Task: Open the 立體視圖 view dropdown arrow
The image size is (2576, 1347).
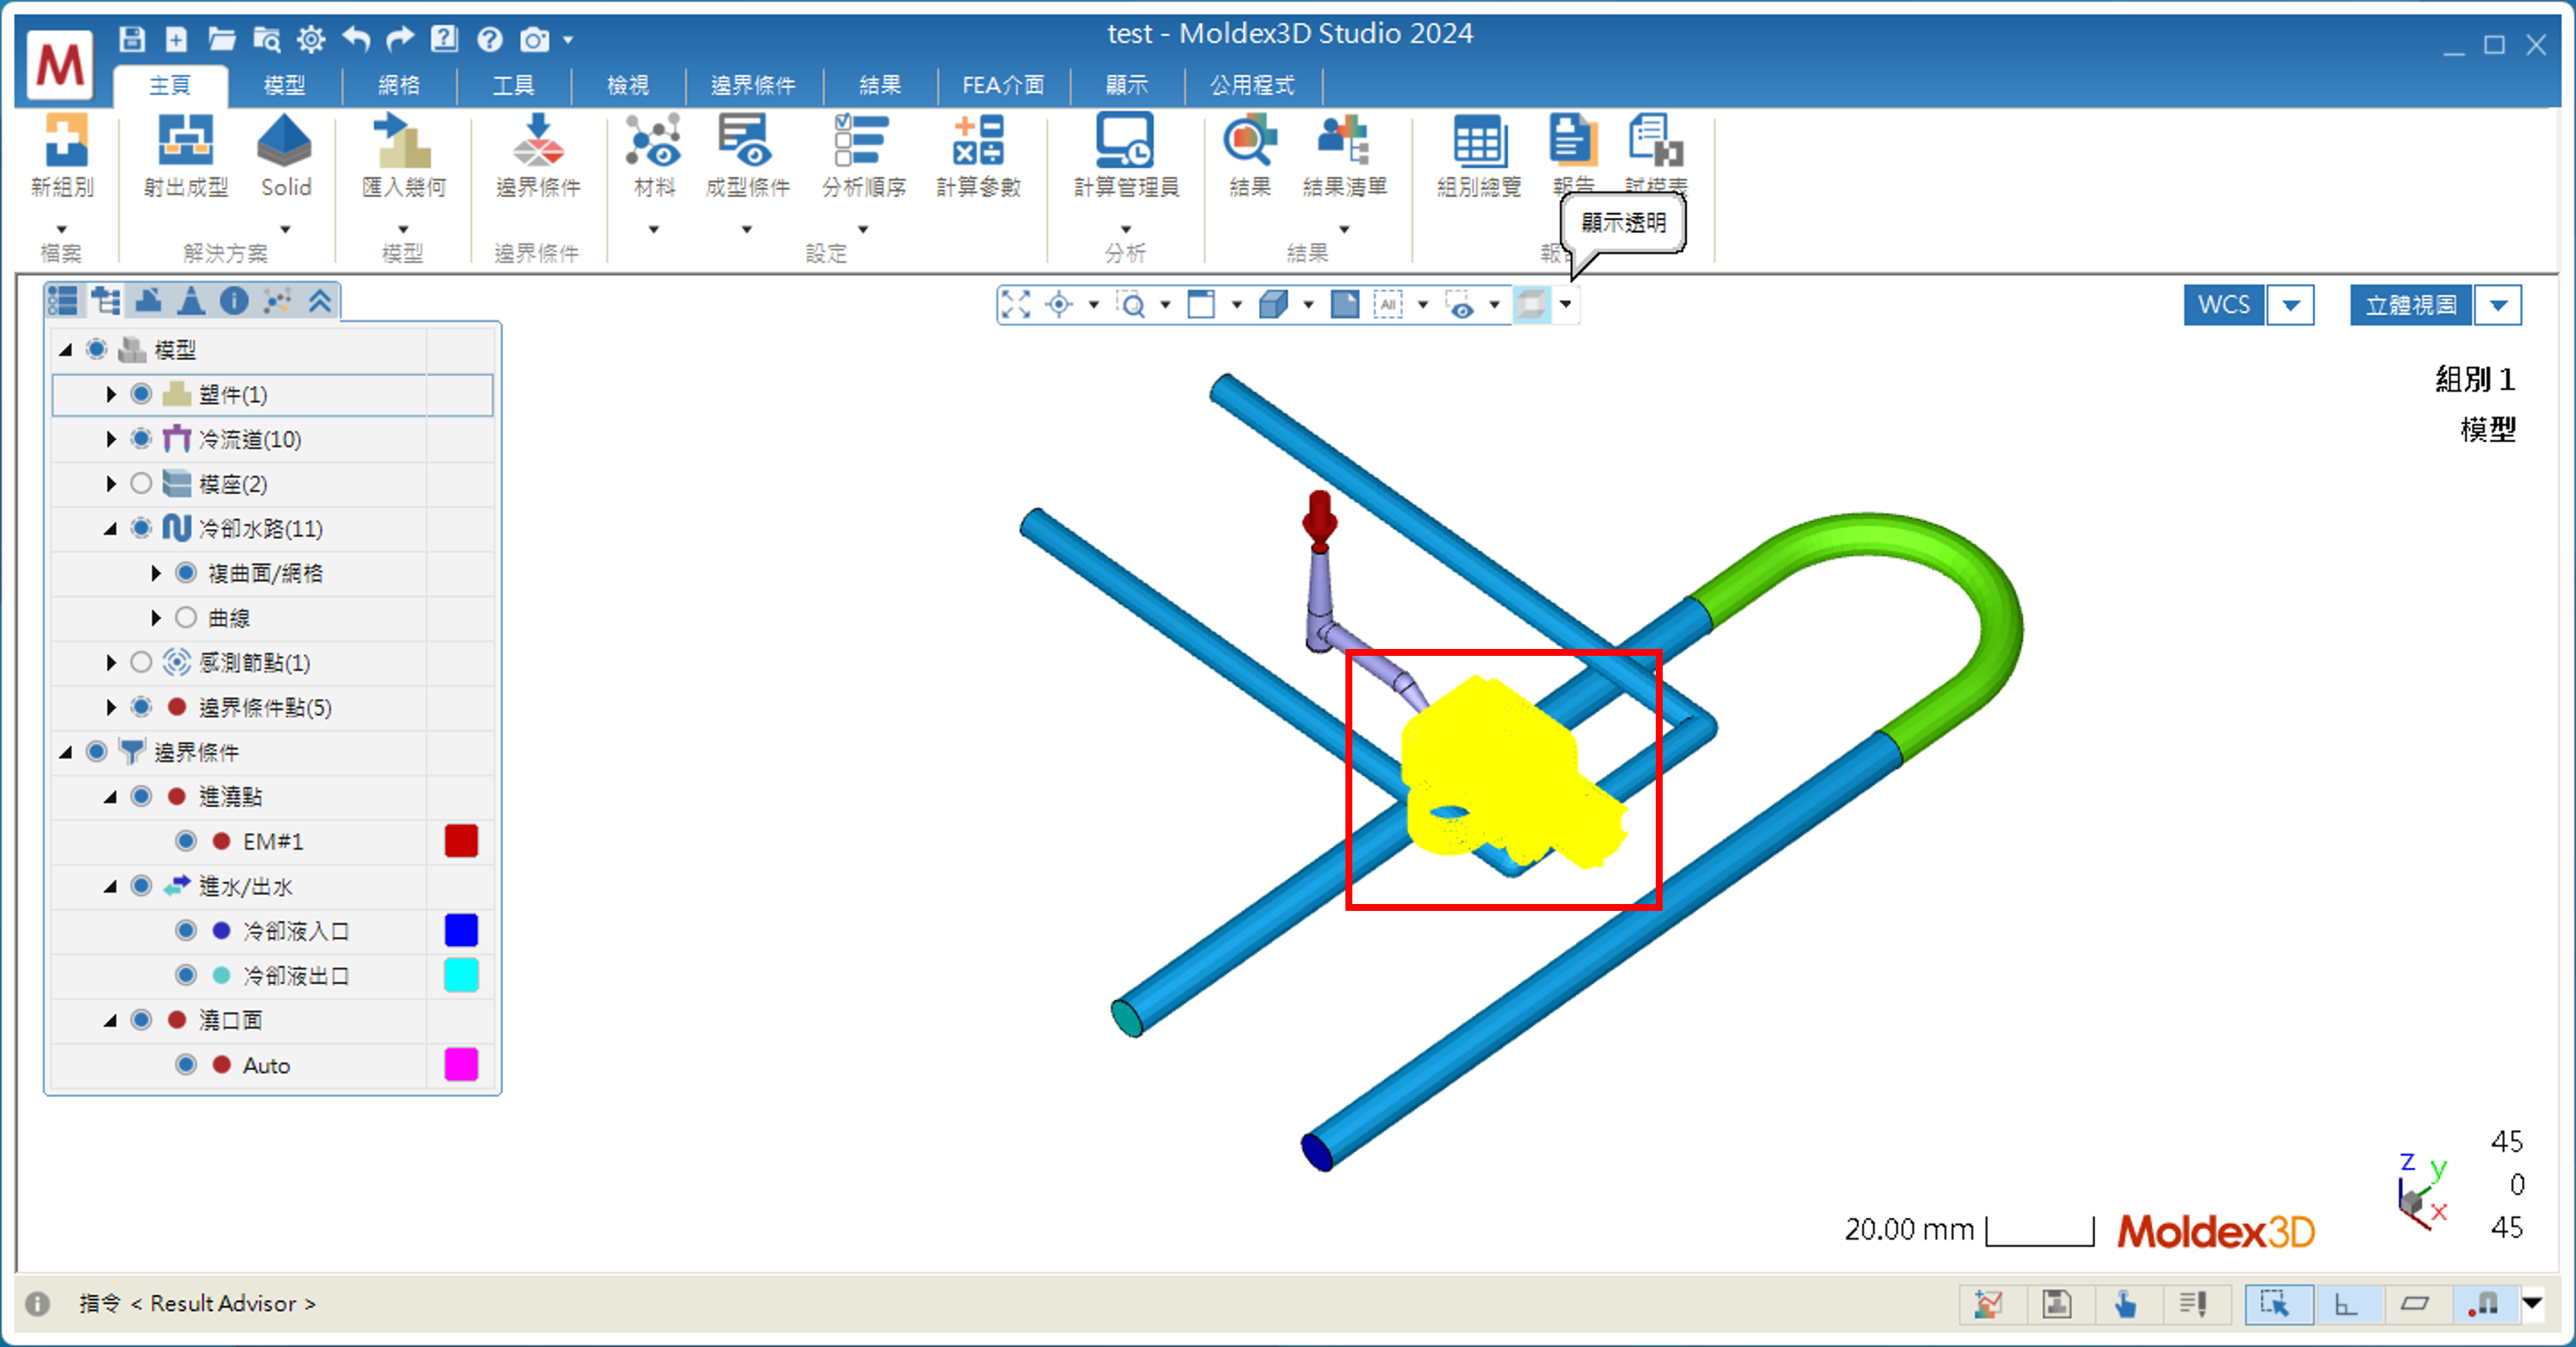Action: click(2498, 305)
